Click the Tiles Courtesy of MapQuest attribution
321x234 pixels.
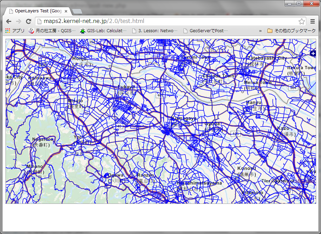(x=287, y=181)
